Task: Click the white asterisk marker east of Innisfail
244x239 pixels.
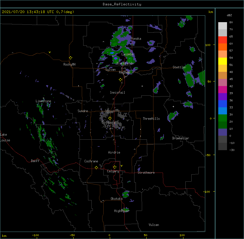Action: [x=142, y=86]
